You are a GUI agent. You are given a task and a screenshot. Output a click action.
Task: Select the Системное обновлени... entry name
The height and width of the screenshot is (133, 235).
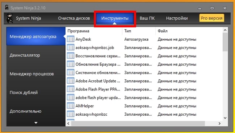pyautogui.click(x=98, y=73)
